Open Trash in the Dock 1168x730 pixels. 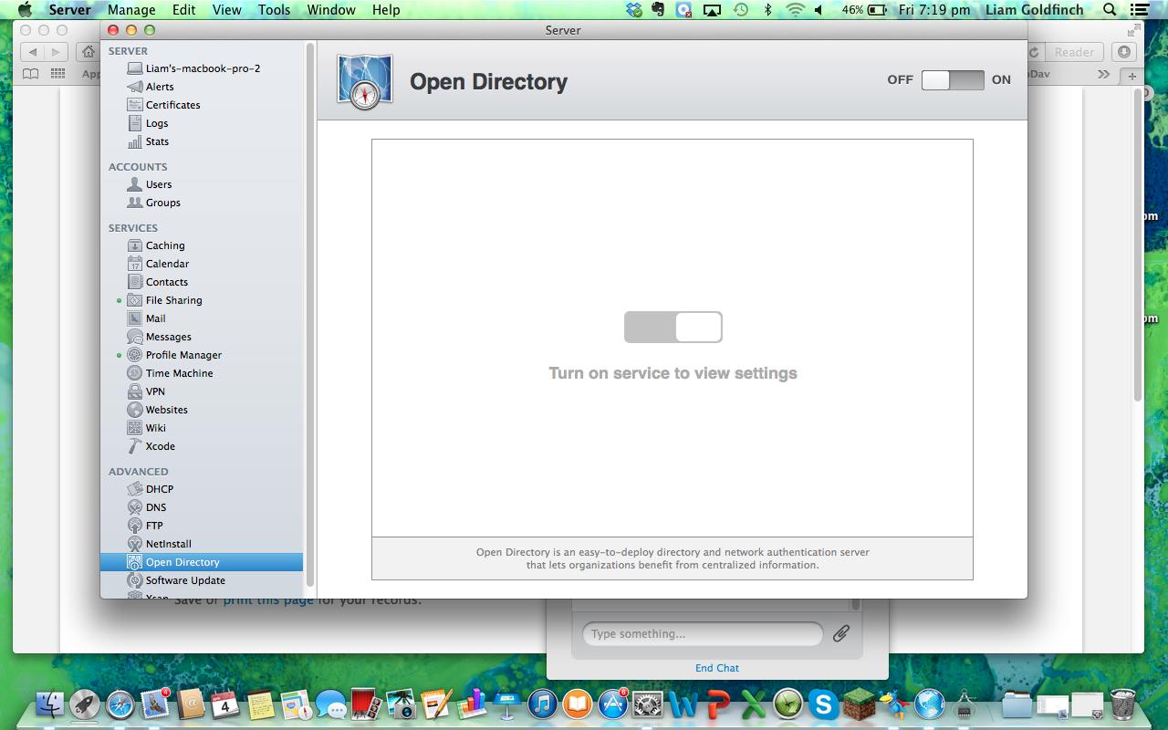[1122, 704]
